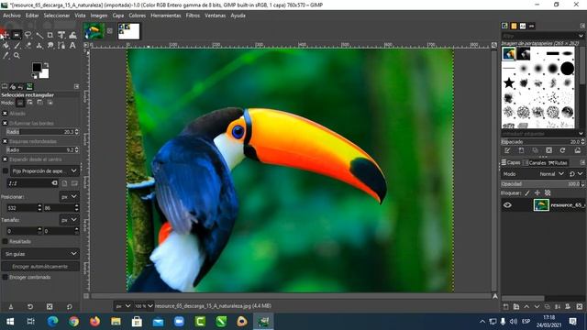This screenshot has height=330, width=587.
Task: Save tool preset icon at options bottom
Action: (x=11, y=307)
